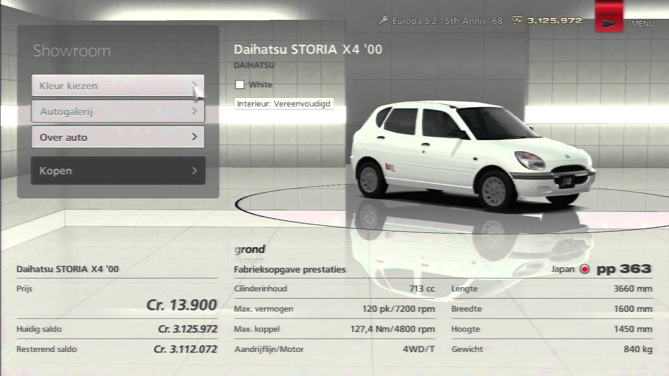This screenshot has height=376, width=669.
Task: Click the Japan country label
Action: [562, 269]
